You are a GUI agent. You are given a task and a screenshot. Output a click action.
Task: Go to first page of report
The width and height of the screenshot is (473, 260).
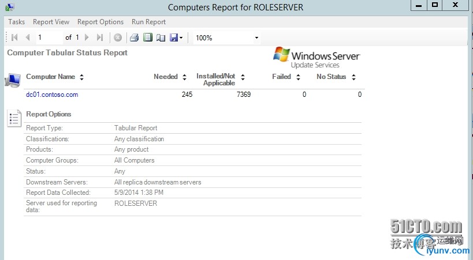click(x=14, y=37)
